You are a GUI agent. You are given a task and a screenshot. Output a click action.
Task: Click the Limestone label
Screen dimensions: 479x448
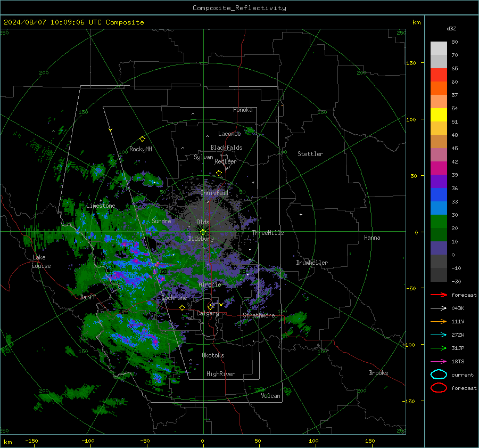pos(101,206)
